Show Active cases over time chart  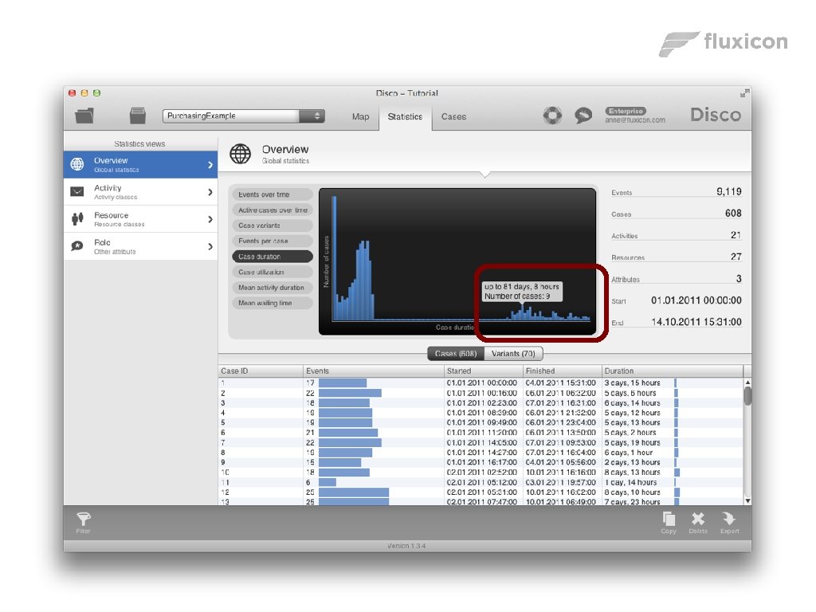pyautogui.click(x=273, y=210)
